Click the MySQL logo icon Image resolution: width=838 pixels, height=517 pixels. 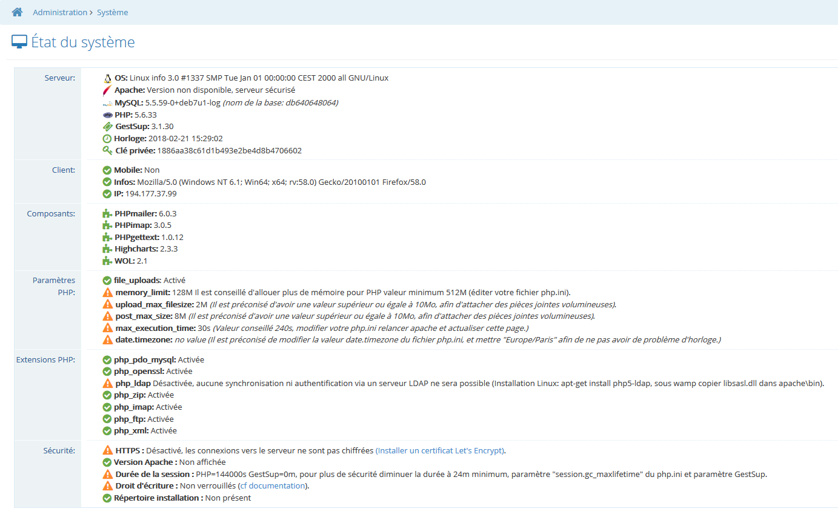click(x=107, y=103)
